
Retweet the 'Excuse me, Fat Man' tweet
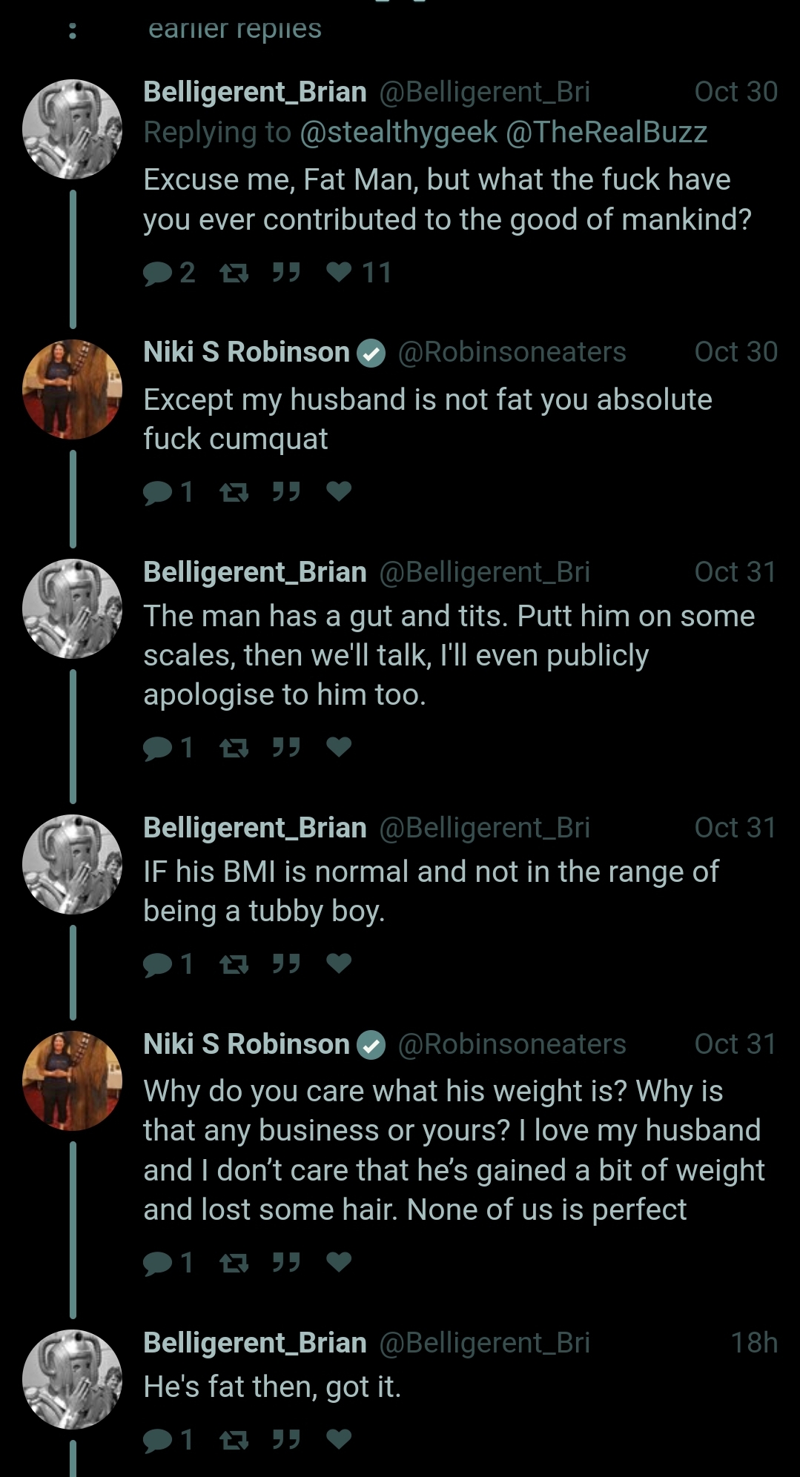click(x=234, y=273)
